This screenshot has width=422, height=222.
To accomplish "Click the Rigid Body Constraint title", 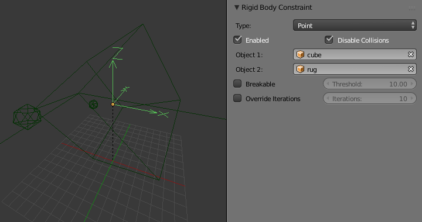I will point(277,8).
